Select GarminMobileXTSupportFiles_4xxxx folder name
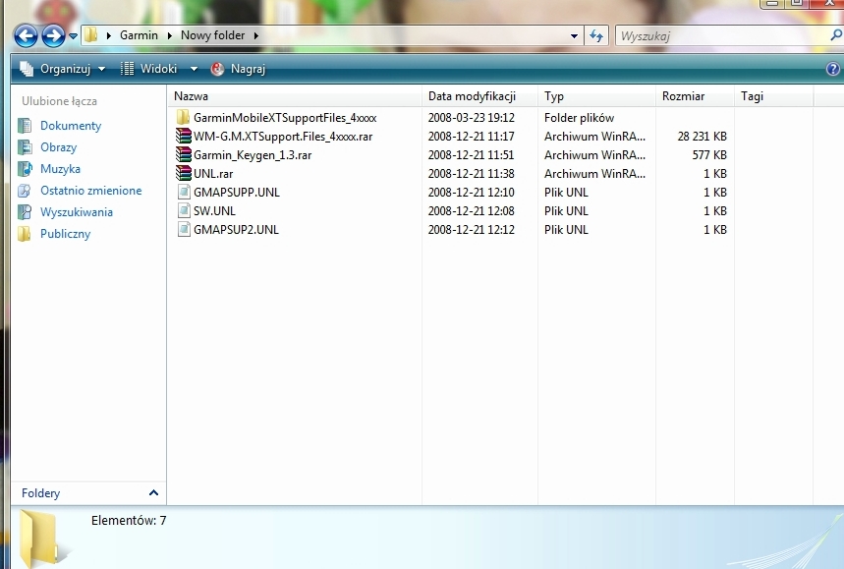The height and width of the screenshot is (569, 844). (x=285, y=117)
